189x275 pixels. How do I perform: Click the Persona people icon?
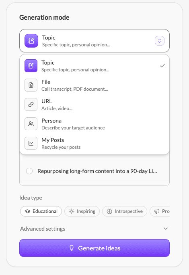pos(31,124)
